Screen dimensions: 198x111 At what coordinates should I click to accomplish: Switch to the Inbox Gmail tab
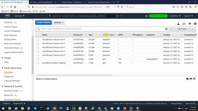pyautogui.click(x=43, y=2)
